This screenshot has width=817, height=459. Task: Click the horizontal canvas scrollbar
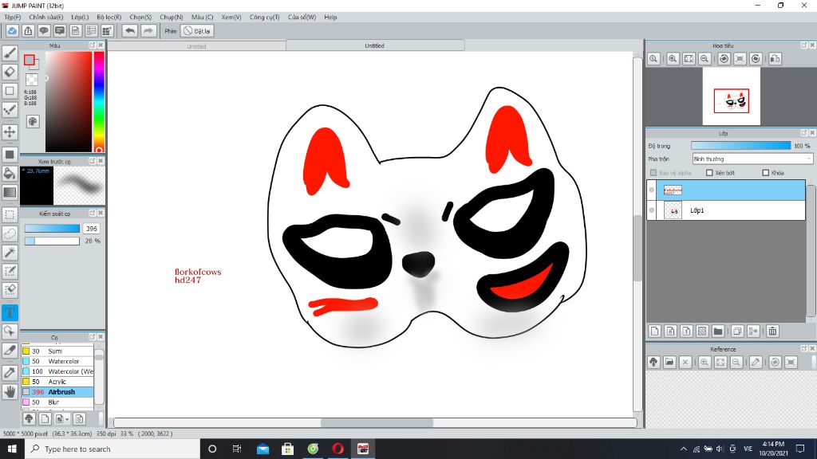click(375, 422)
